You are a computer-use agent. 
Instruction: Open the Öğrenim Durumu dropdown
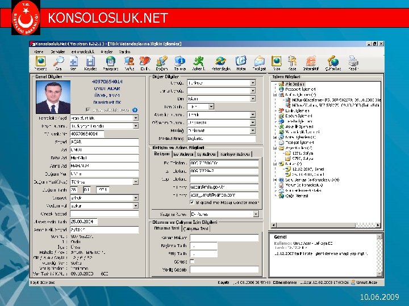[x=253, y=122]
